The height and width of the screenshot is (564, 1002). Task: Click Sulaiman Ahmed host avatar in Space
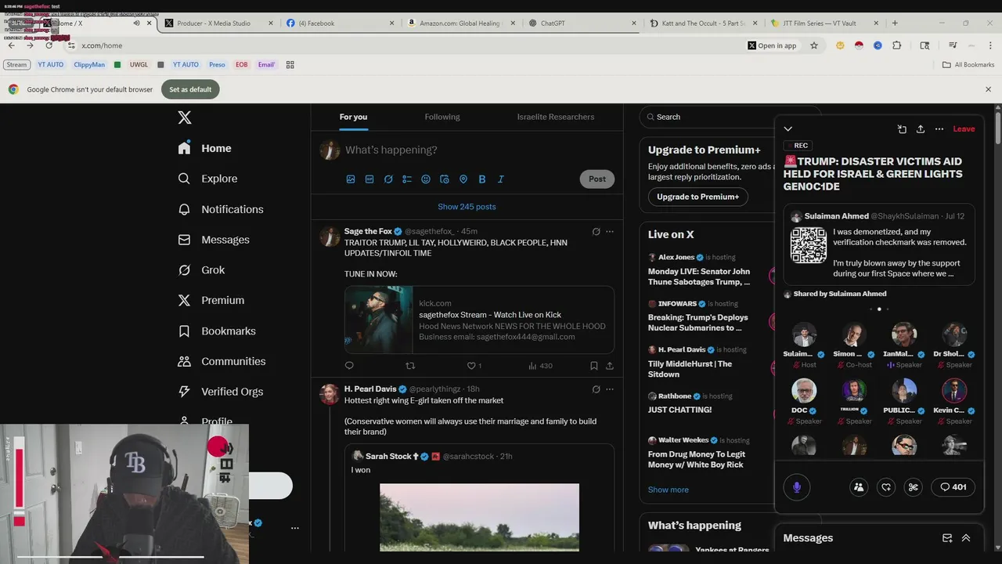[x=804, y=334]
